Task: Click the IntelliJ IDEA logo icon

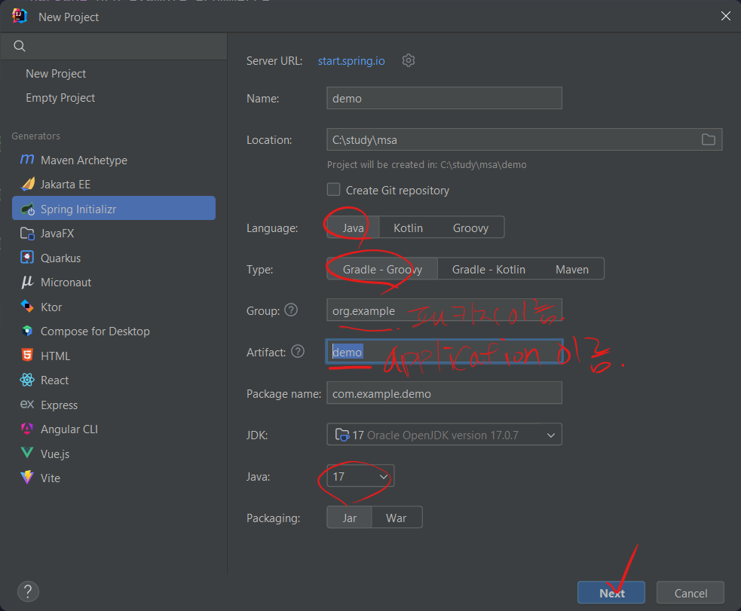Action: [x=20, y=16]
